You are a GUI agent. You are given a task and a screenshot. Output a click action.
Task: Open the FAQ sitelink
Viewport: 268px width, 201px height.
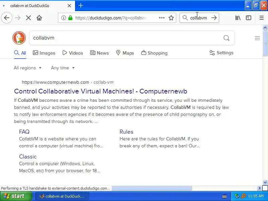pos(24,132)
